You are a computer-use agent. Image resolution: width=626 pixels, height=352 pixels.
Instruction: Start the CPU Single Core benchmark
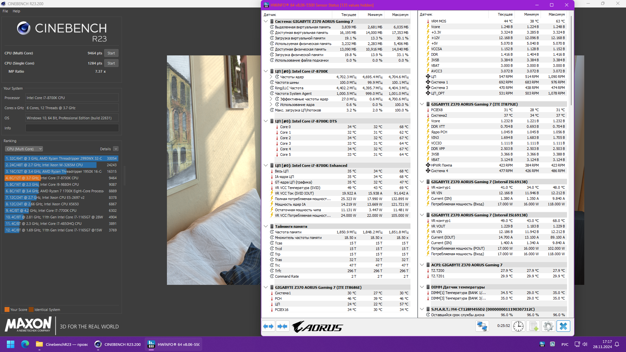coord(111,63)
